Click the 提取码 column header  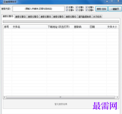(x=81, y=27)
